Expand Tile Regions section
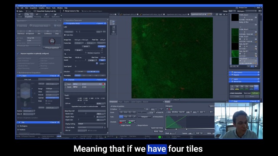278x156 pixels. 18,126
